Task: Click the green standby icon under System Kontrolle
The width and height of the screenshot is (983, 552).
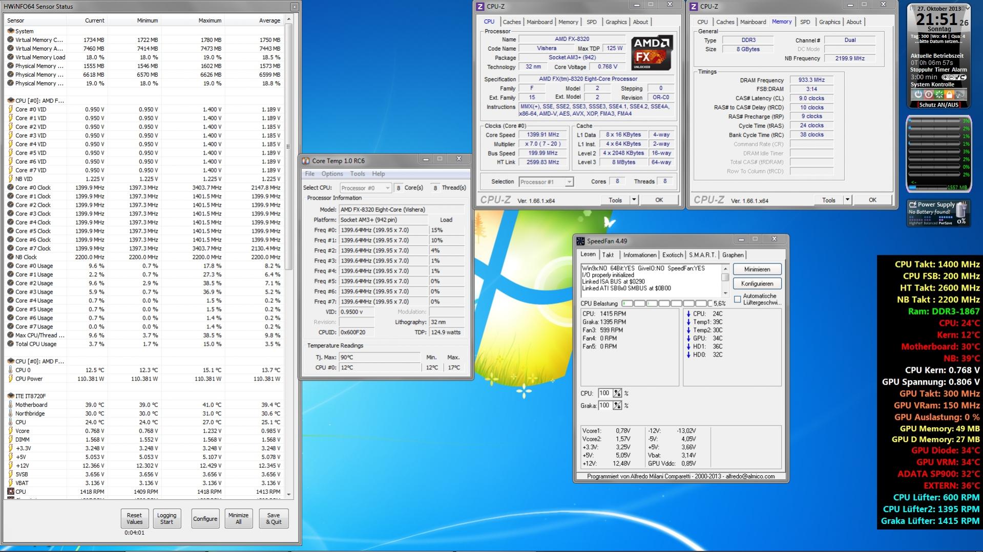Action: pyautogui.click(x=939, y=95)
